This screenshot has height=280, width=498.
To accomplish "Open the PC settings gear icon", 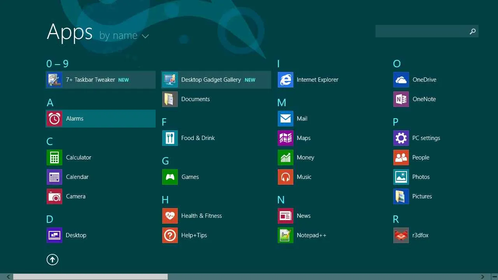I will click(401, 138).
